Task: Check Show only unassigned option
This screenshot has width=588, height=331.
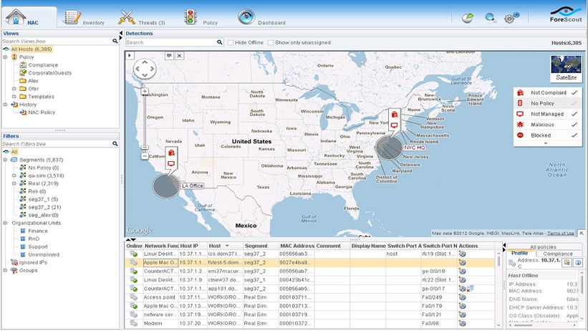Action: click(x=271, y=43)
